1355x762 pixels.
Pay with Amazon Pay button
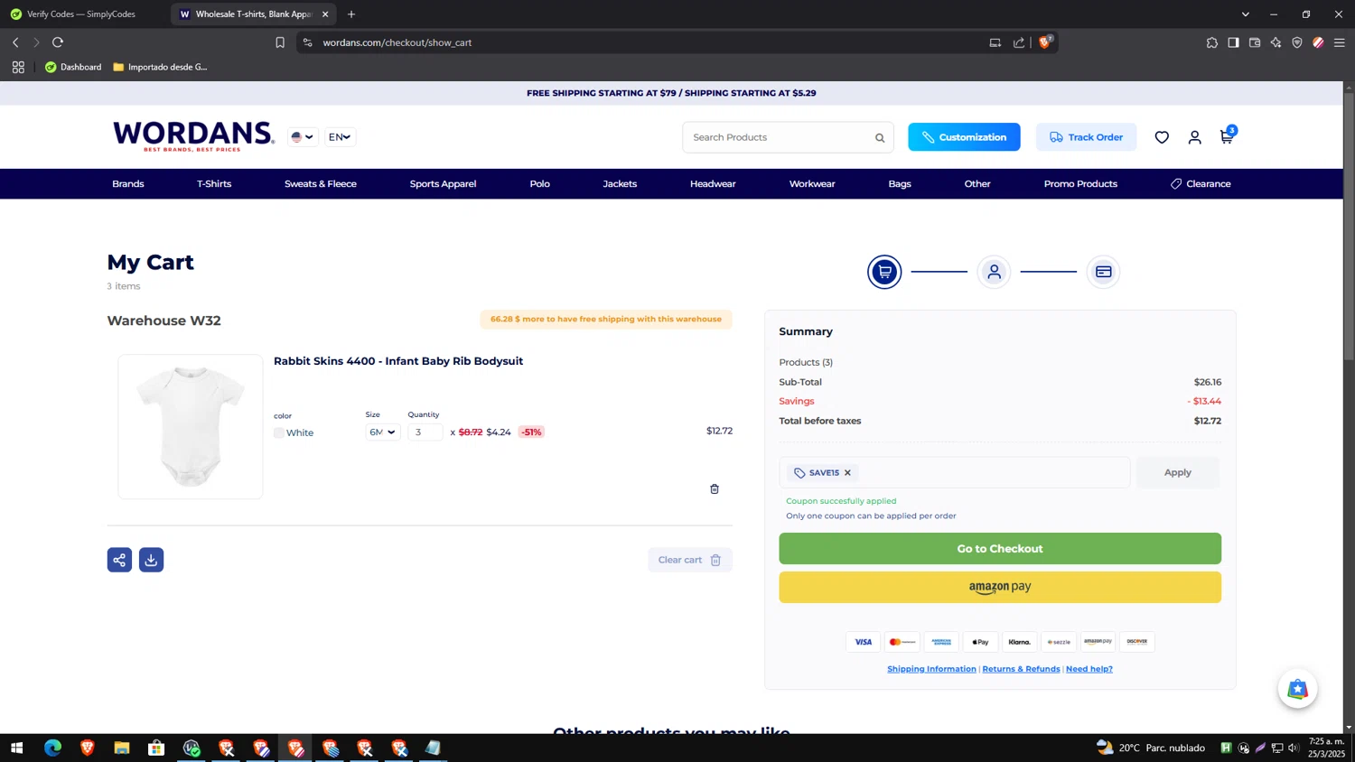pyautogui.click(x=1000, y=587)
